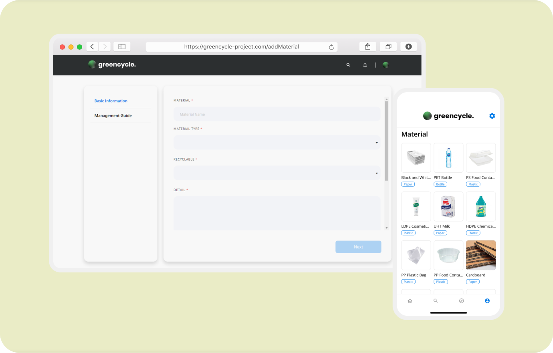Open the PET Bottle thumbnail
The width and height of the screenshot is (553, 353).
448,158
